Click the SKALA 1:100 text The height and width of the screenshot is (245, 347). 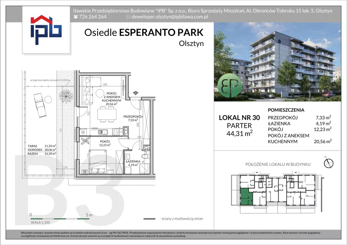pos(40,222)
